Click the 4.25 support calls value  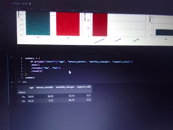click(89, 99)
